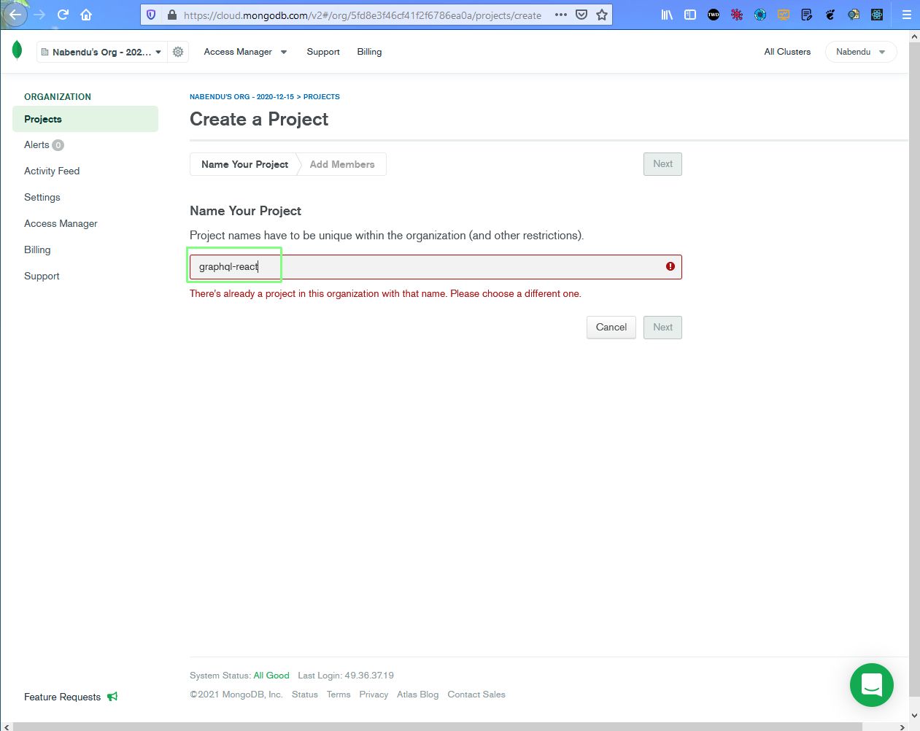Click the padlock site info icon

click(x=171, y=15)
